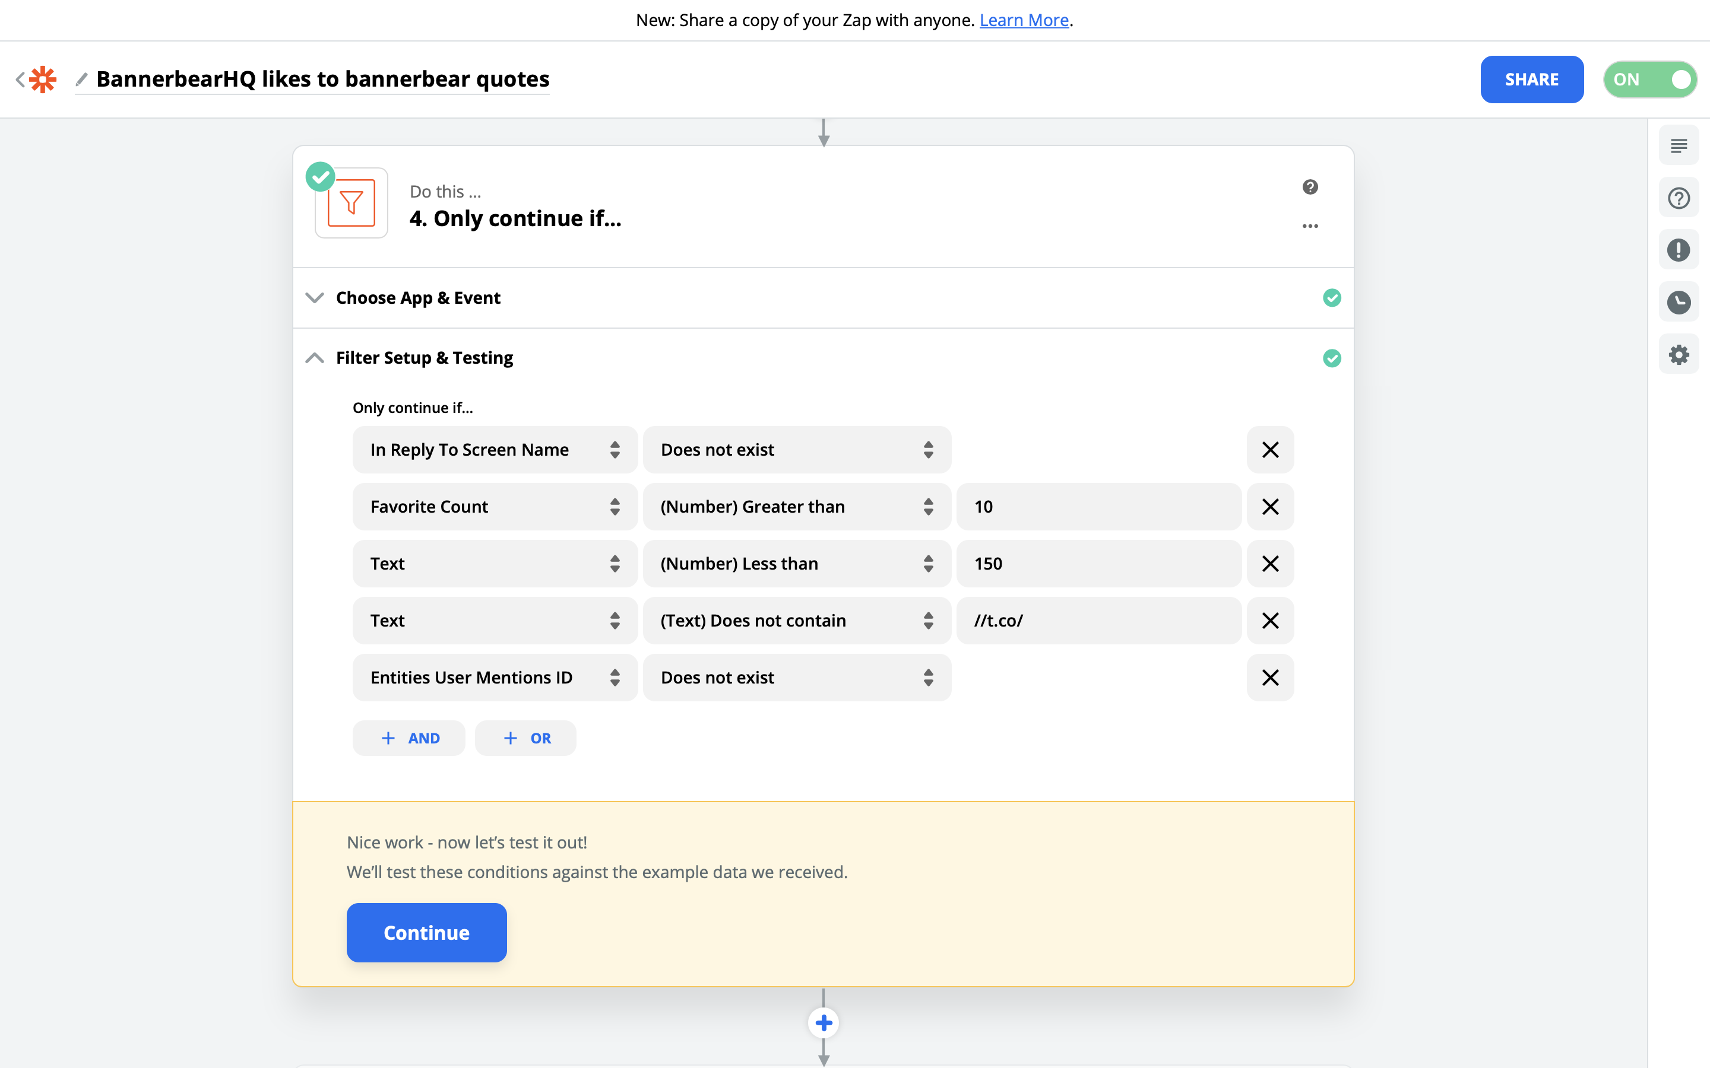Edit the Zap title BannerbearHQ likes to bannerbear quotes
This screenshot has height=1068, width=1710.
(x=323, y=79)
